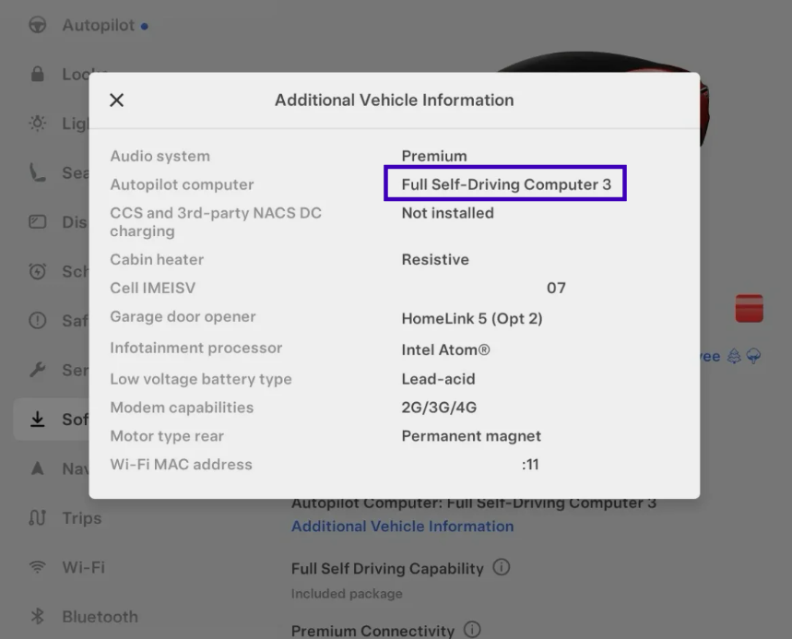The image size is (792, 639).
Task: Click the 'HomeLink 5 (Opt 2)' value
Action: [472, 319]
